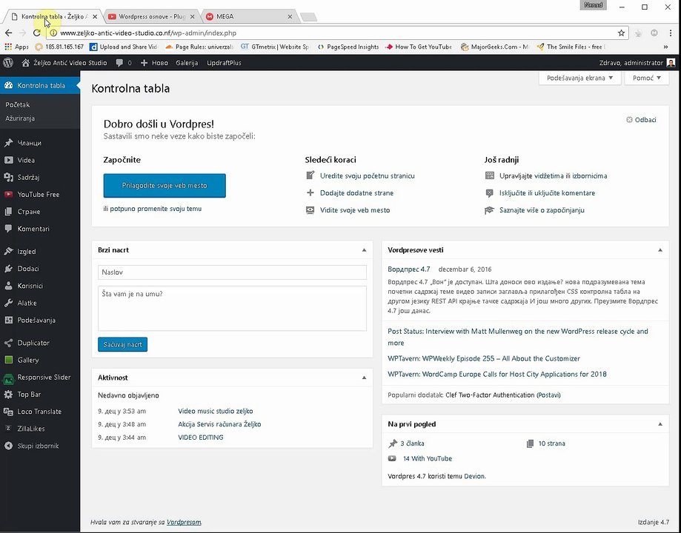Click the Responsive Slider icon in sidebar
The image size is (681, 533).
(8, 378)
